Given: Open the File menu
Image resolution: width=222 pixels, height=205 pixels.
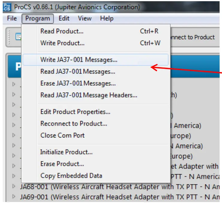Looking at the screenshot, I should [x=12, y=19].
